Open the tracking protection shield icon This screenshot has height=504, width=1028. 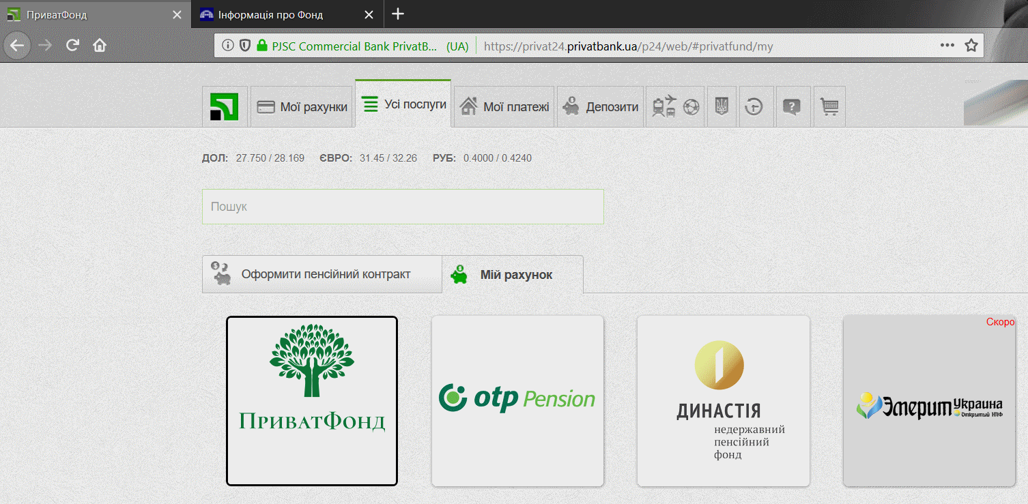click(245, 46)
